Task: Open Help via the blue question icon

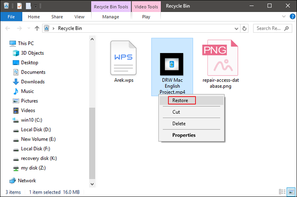Action: 293,16
